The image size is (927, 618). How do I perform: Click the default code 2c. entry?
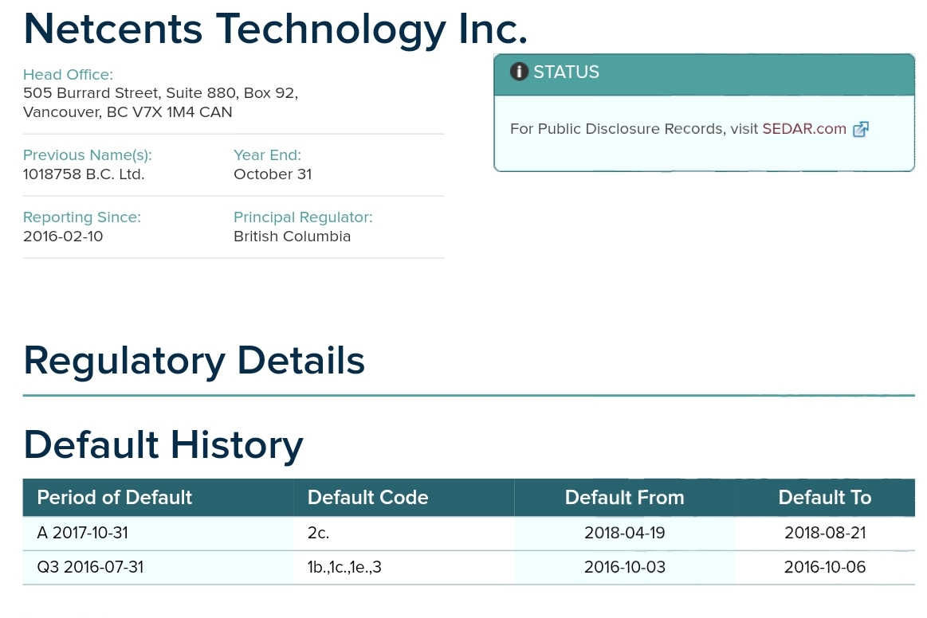click(x=317, y=532)
